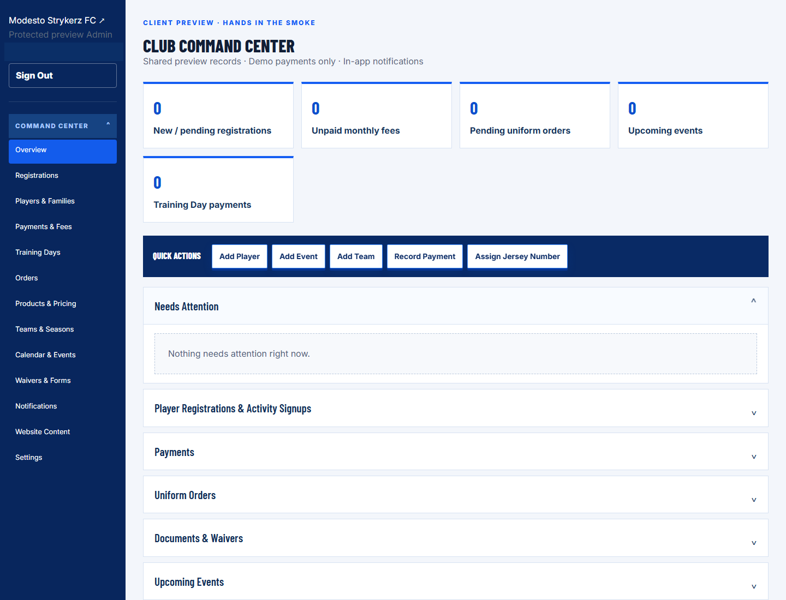Viewport: 786px width, 600px height.
Task: Expand Documents & Waivers panel chevron
Action: (754, 543)
